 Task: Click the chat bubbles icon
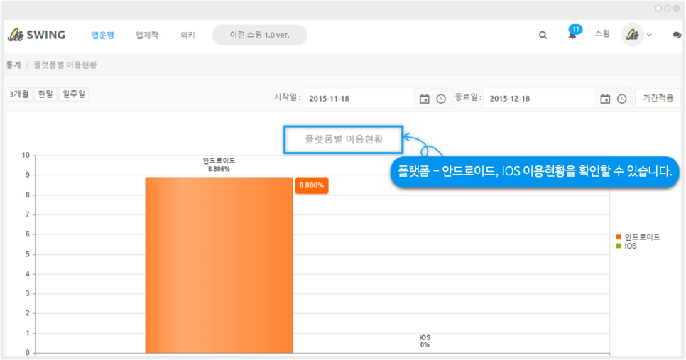click(676, 35)
